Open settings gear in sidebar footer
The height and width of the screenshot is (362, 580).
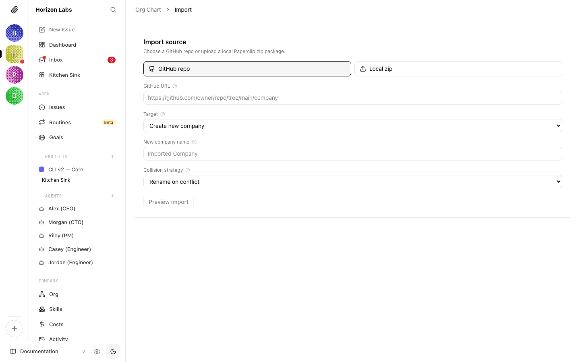[97, 352]
